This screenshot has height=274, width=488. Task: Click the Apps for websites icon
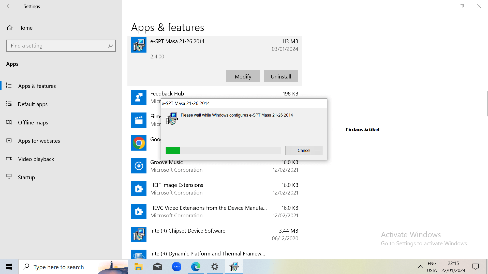tap(9, 140)
